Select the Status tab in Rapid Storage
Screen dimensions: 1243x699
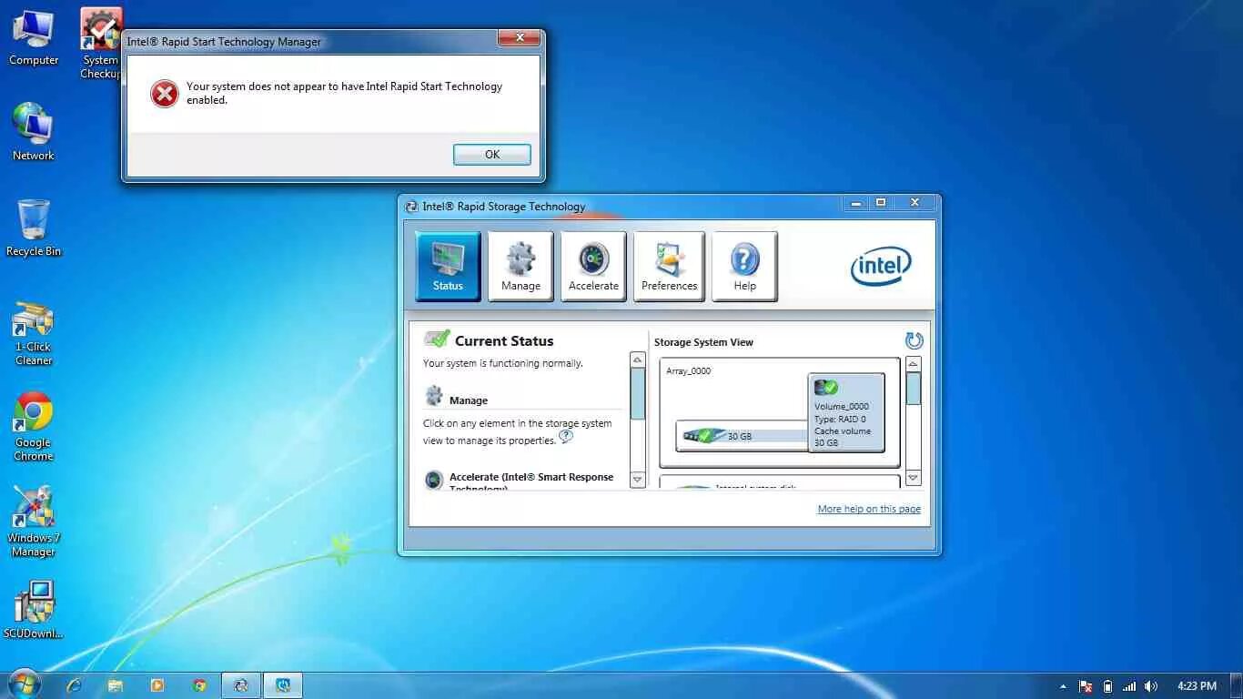[x=448, y=266]
